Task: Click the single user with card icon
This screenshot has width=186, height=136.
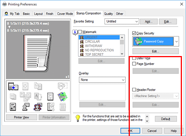Action: (26, 107)
